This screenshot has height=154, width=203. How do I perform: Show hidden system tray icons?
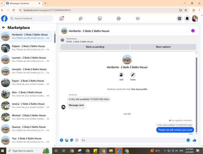click(x=165, y=151)
